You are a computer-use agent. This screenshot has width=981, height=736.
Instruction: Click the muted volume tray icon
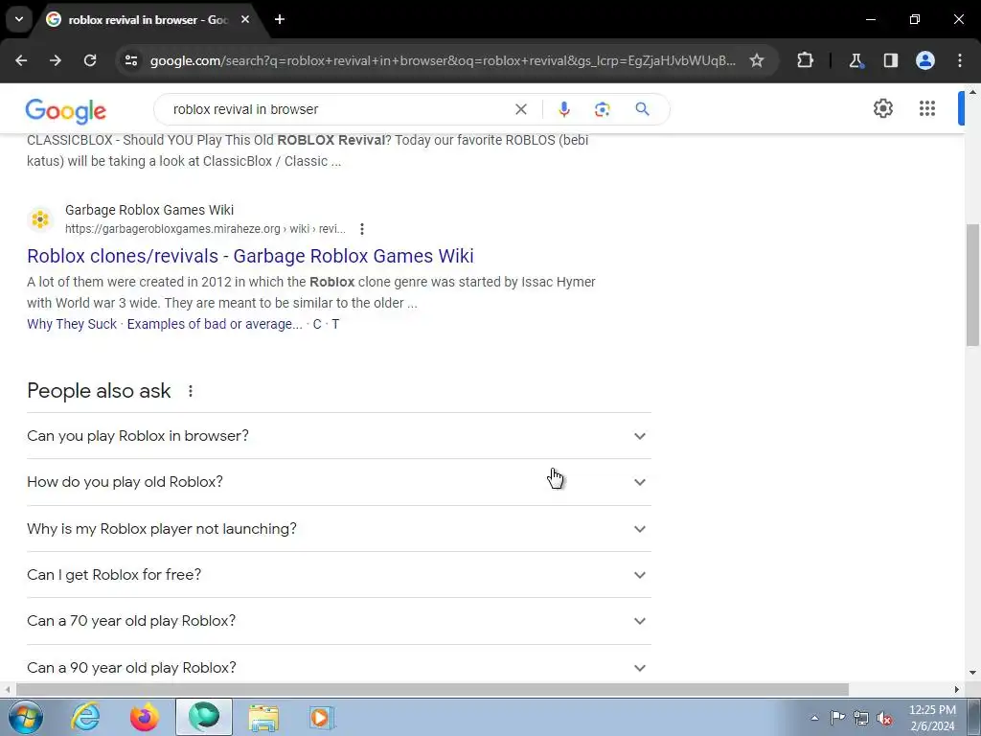point(884,718)
